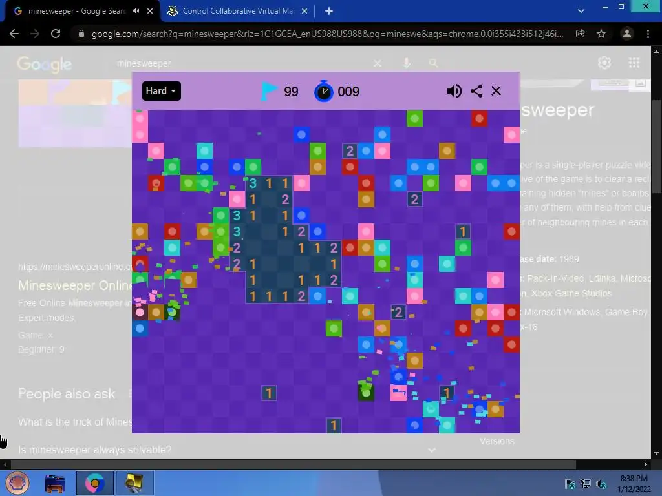The image size is (662, 496).
Task: Close the minesweeper Google Search tab
Action: click(150, 11)
